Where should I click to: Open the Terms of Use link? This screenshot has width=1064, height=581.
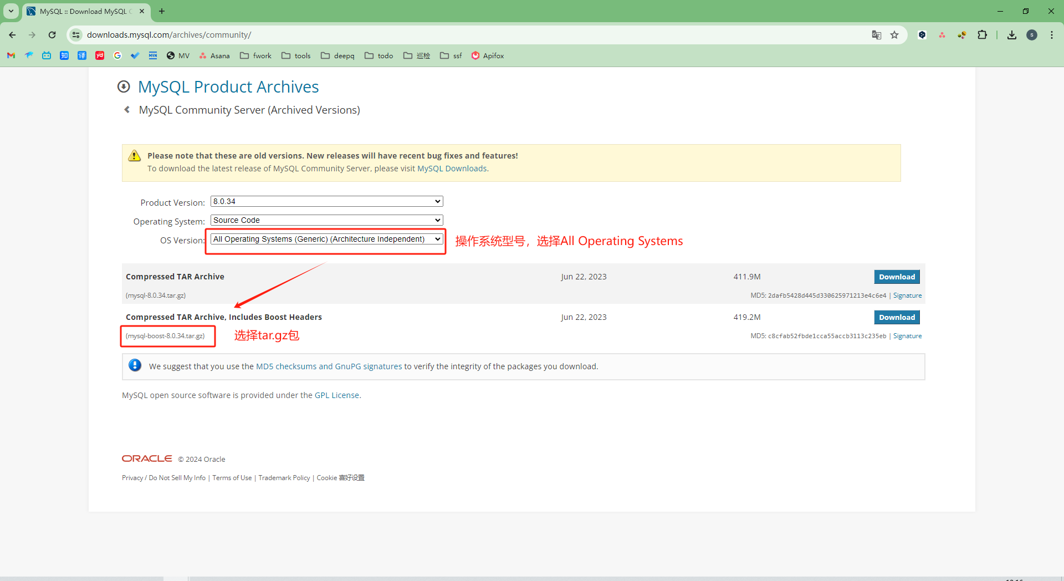tap(232, 478)
